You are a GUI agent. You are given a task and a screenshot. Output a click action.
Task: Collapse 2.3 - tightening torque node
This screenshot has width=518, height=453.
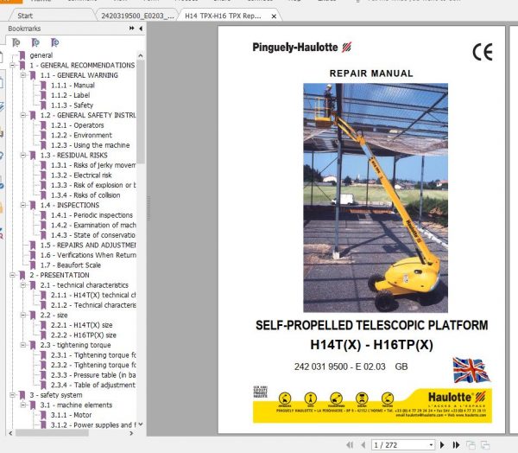[x=23, y=345]
